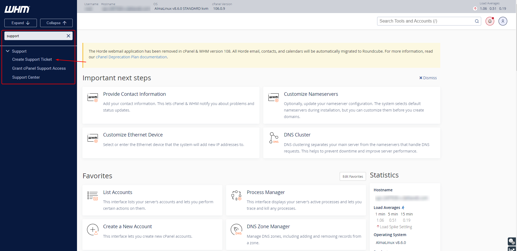Click the blue icon beside Load Averages heading
This screenshot has height=251, width=517.
pyautogui.click(x=403, y=208)
